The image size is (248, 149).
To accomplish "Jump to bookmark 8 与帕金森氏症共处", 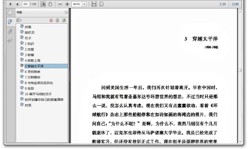I will click(x=39, y=83).
